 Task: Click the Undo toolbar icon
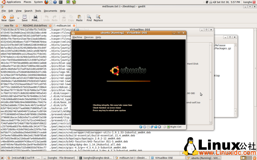tap(46, 18)
